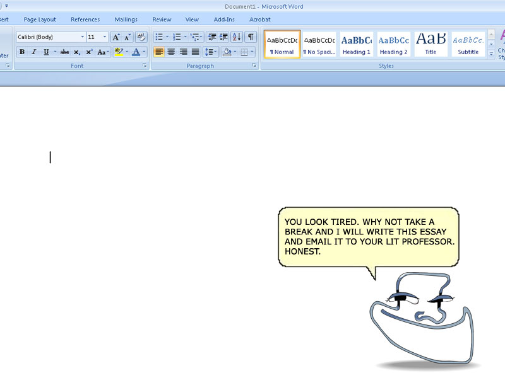
Task: Open the font name dropdown
Action: [83, 37]
